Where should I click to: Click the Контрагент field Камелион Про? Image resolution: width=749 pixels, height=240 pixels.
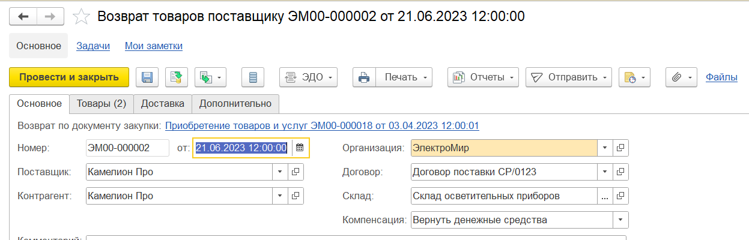(x=180, y=196)
